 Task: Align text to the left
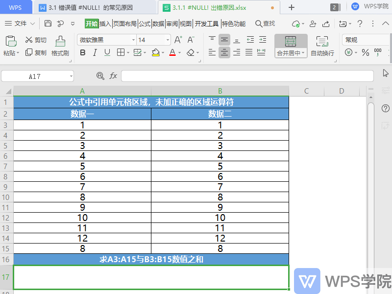[x=212, y=52]
